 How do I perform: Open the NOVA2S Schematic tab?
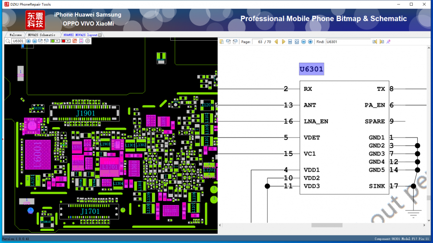[x=42, y=35]
